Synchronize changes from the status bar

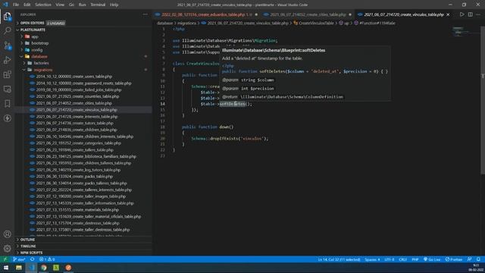(x=32, y=259)
